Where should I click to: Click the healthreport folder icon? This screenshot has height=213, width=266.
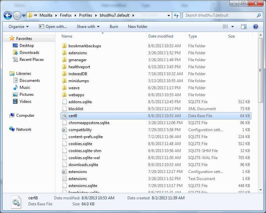point(64,67)
